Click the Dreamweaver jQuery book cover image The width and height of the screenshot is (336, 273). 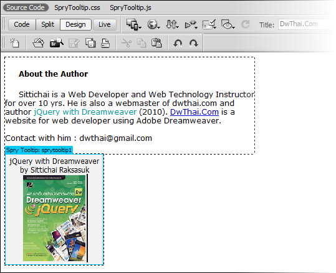tap(55, 218)
